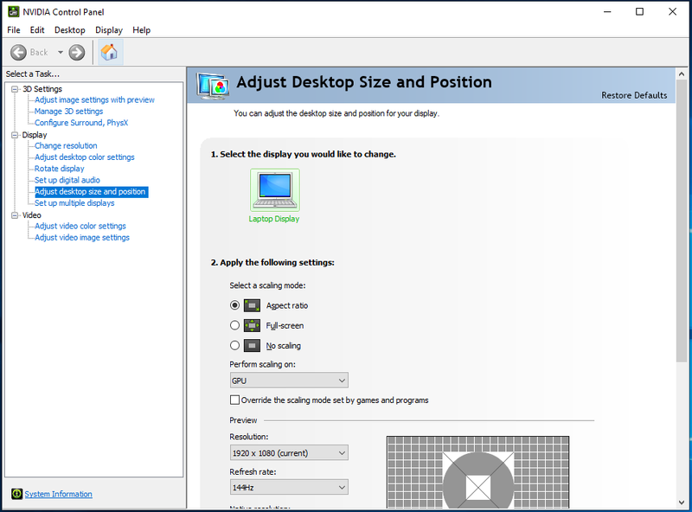Open the Change resolution task link

pos(66,146)
